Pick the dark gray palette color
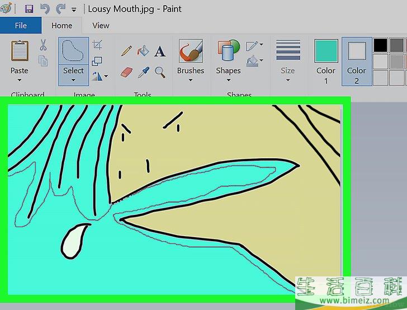Viewport: 407px width, 310px height. tap(396, 45)
